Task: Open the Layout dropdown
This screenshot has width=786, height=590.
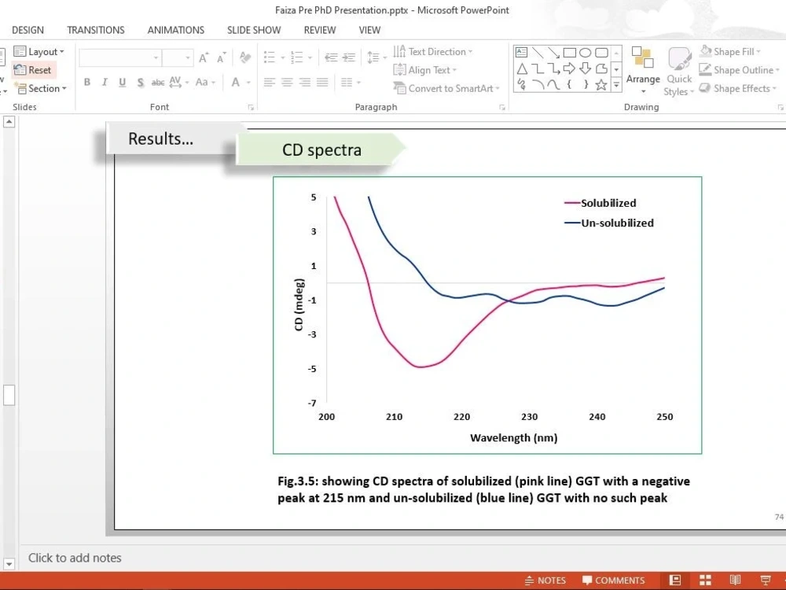Action: pyautogui.click(x=40, y=50)
